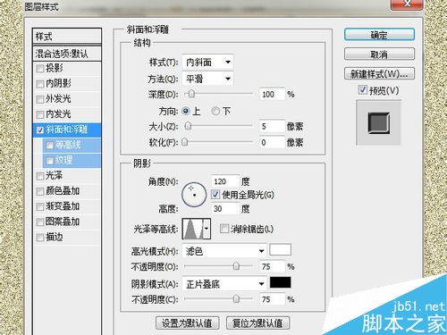Enable the 等高线 sub-option checkbox
Viewport: 447px width, 335px height.
coord(49,146)
